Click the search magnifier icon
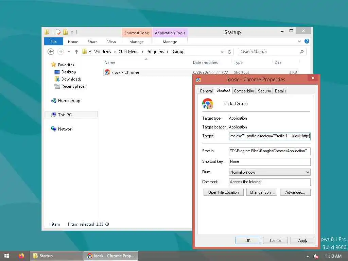348x261 pixels. [301, 52]
